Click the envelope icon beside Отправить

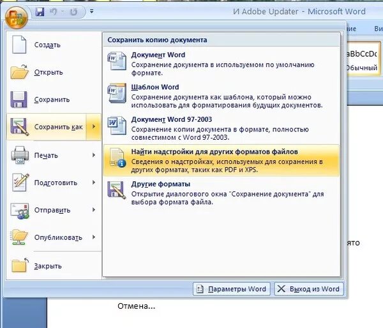tap(20, 211)
